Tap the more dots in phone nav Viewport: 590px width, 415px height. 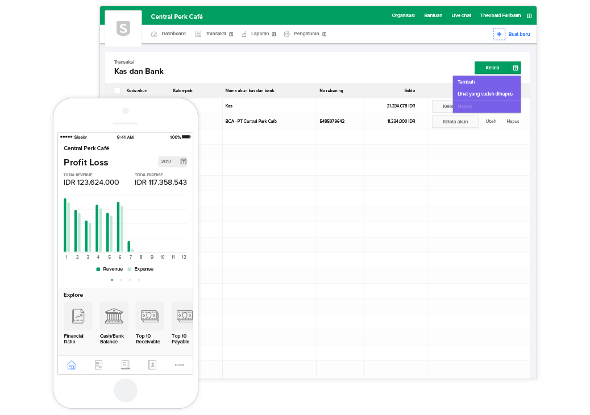(x=180, y=364)
